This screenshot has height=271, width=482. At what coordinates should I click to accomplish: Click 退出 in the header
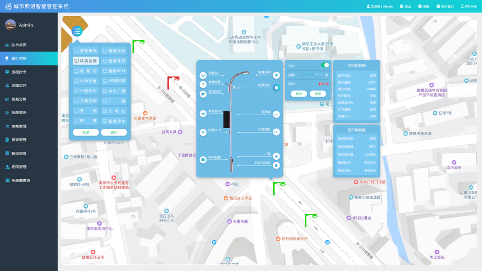405,6
